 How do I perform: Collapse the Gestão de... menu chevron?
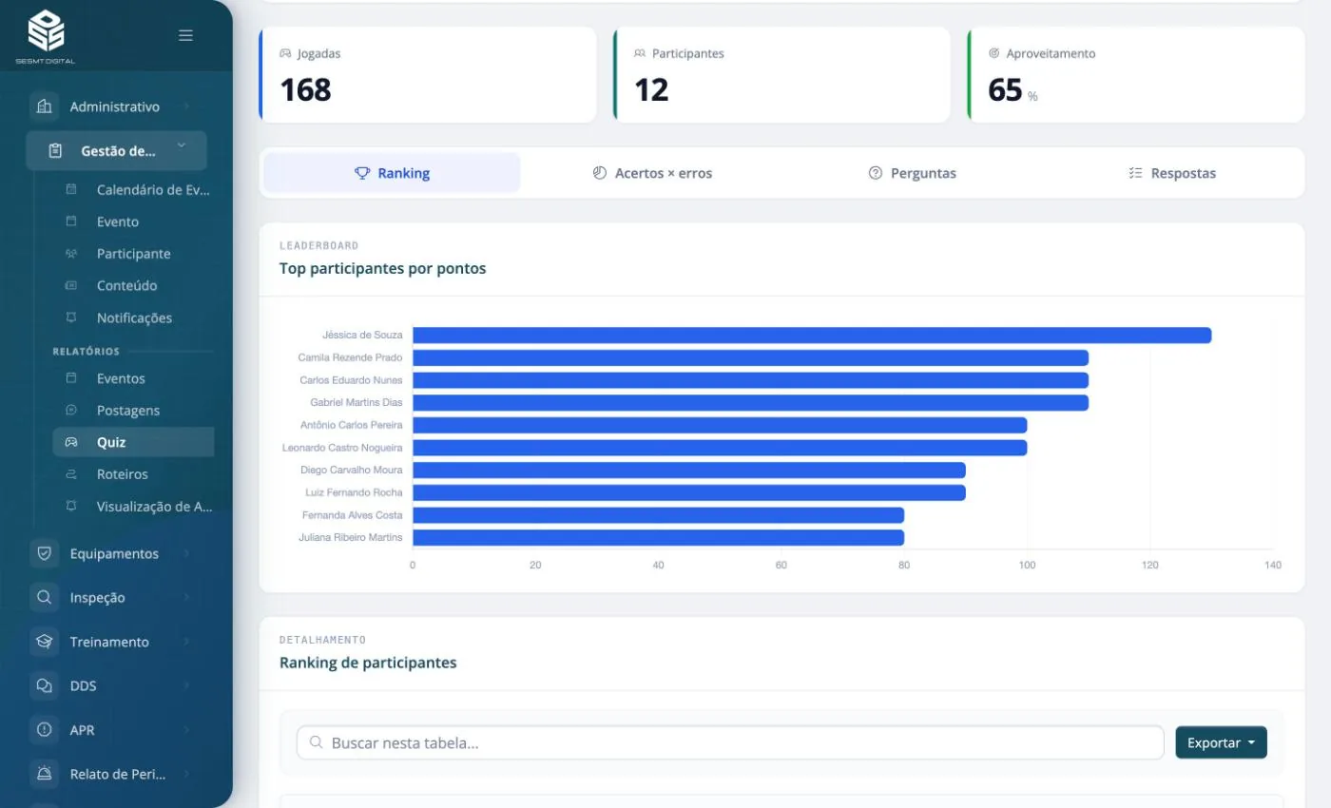(181, 145)
